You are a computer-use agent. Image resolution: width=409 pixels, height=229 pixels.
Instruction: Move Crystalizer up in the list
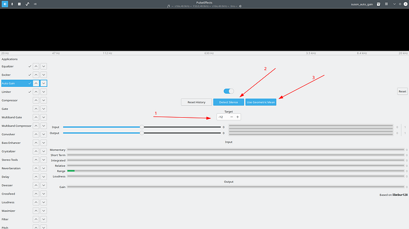[x=36, y=151]
